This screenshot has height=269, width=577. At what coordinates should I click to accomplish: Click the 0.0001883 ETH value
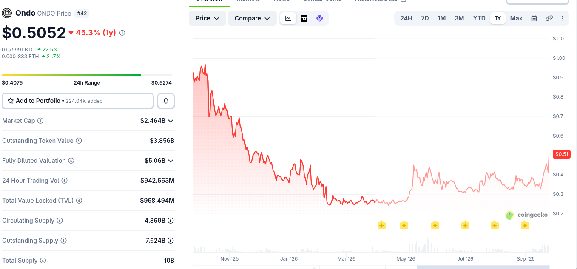(20, 57)
